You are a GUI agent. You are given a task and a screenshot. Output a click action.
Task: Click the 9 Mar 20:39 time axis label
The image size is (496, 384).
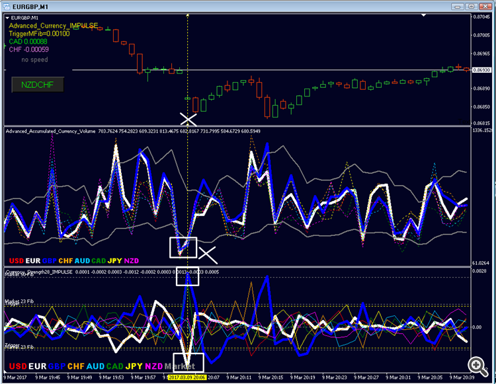(462, 377)
